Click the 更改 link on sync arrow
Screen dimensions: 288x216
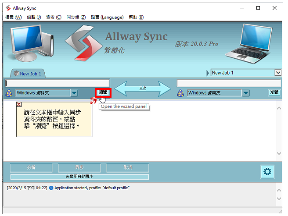point(143,89)
